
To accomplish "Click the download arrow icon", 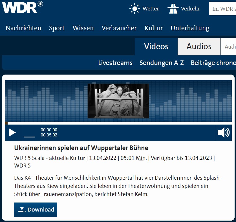I will [x=21, y=210].
